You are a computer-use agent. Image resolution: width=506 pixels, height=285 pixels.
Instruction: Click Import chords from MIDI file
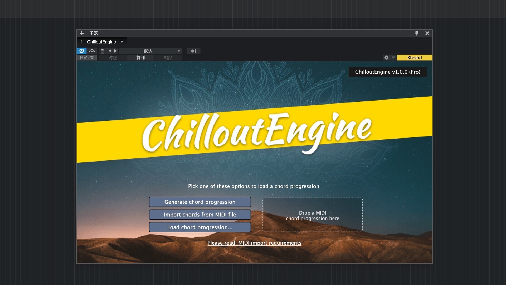(200, 215)
